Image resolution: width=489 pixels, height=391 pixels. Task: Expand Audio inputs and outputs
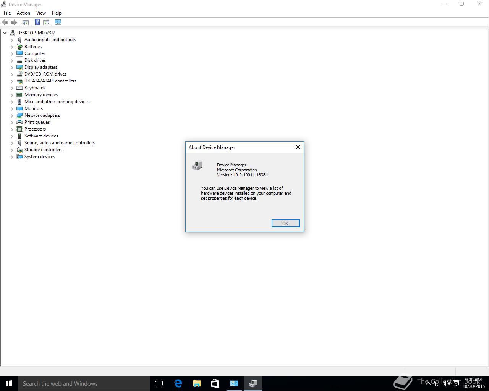pyautogui.click(x=12, y=40)
